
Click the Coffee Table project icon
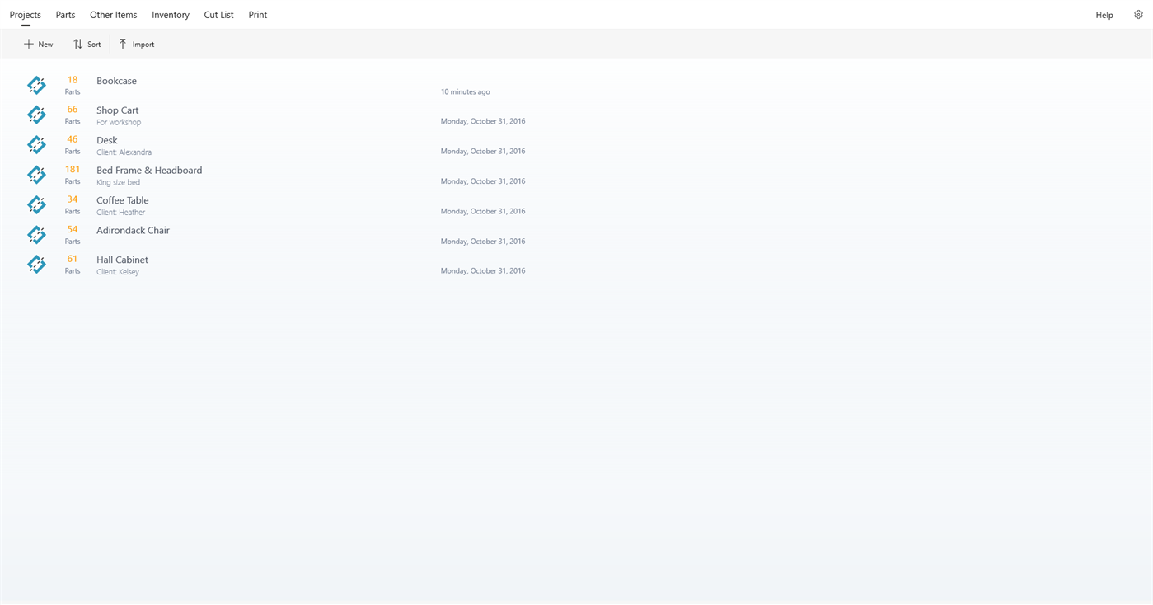[36, 204]
